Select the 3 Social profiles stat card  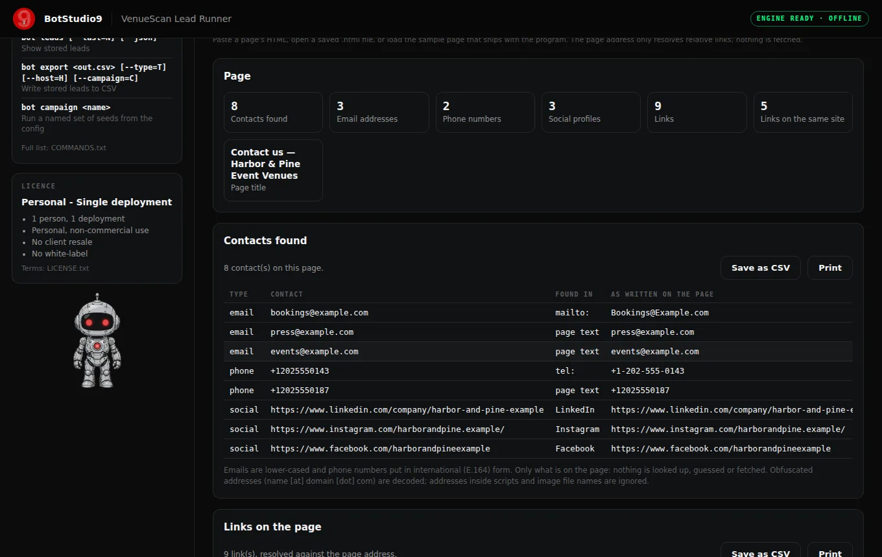click(591, 112)
